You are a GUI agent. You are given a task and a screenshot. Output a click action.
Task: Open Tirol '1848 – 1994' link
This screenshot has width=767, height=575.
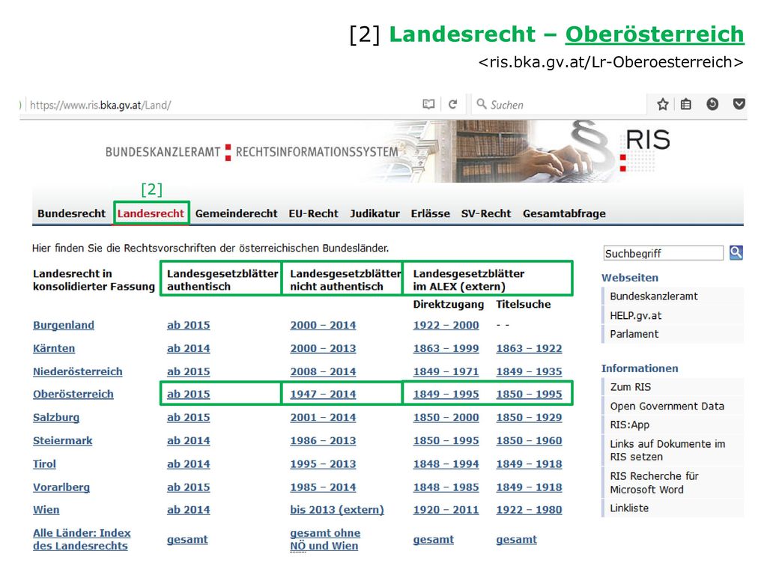click(446, 464)
